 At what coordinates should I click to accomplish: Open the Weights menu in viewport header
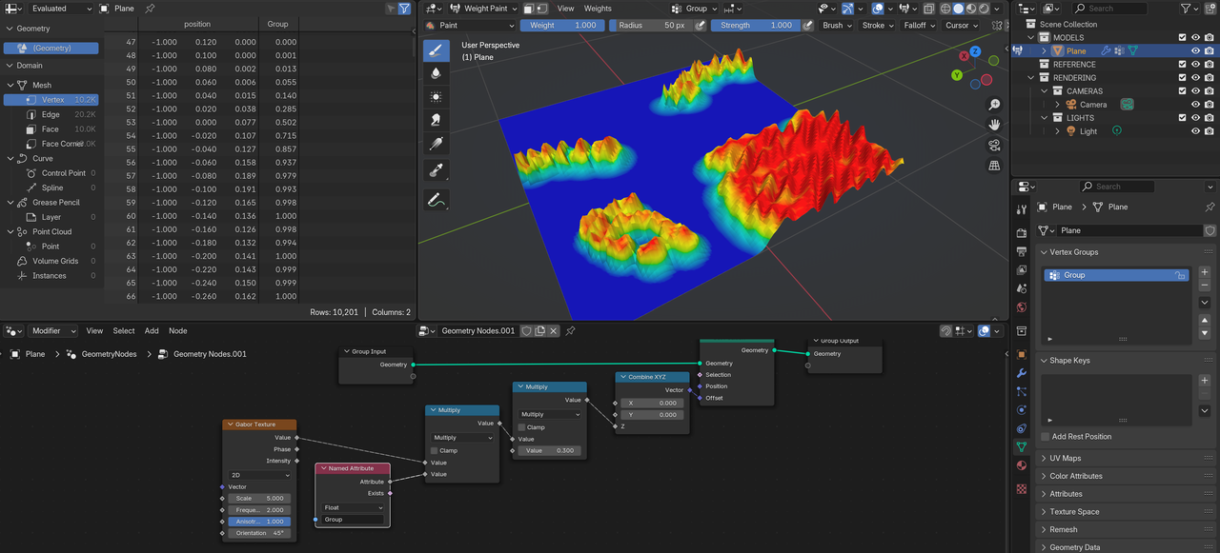(598, 9)
